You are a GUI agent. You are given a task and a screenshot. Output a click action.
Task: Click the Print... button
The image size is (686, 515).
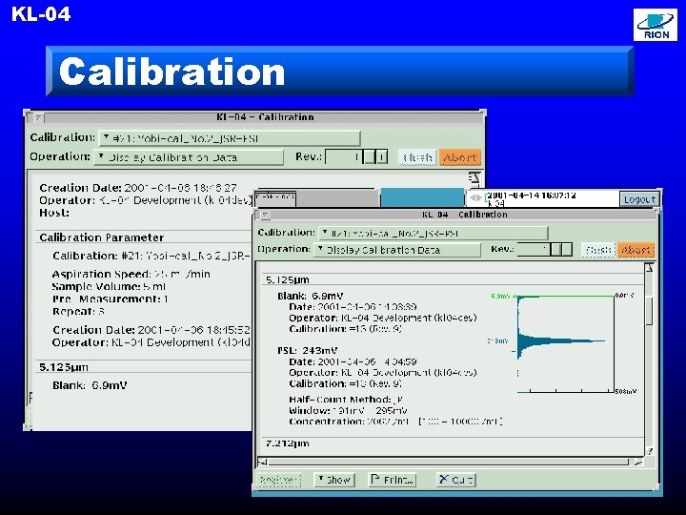393,480
